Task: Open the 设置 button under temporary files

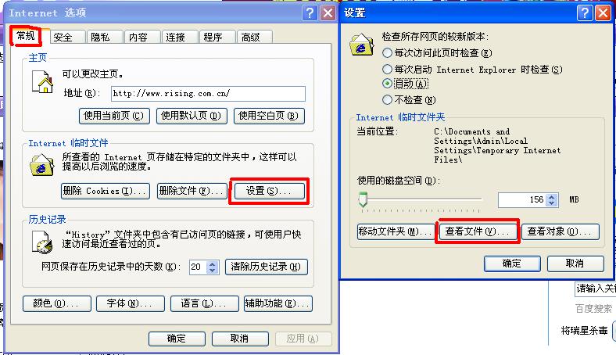Action: [x=269, y=191]
